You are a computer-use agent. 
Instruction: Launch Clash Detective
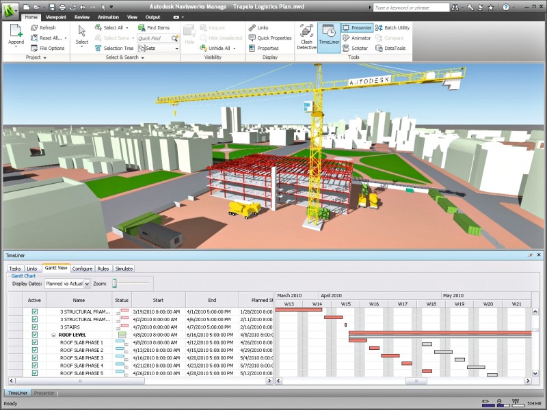coord(306,38)
